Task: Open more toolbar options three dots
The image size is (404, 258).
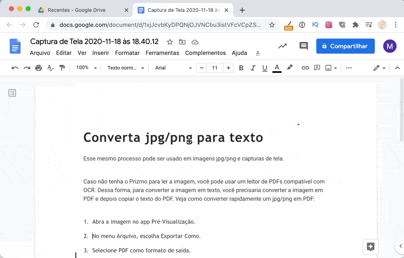Action: click(349, 68)
